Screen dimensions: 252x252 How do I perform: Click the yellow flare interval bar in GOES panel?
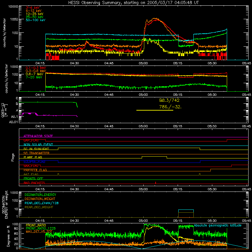click(155, 110)
